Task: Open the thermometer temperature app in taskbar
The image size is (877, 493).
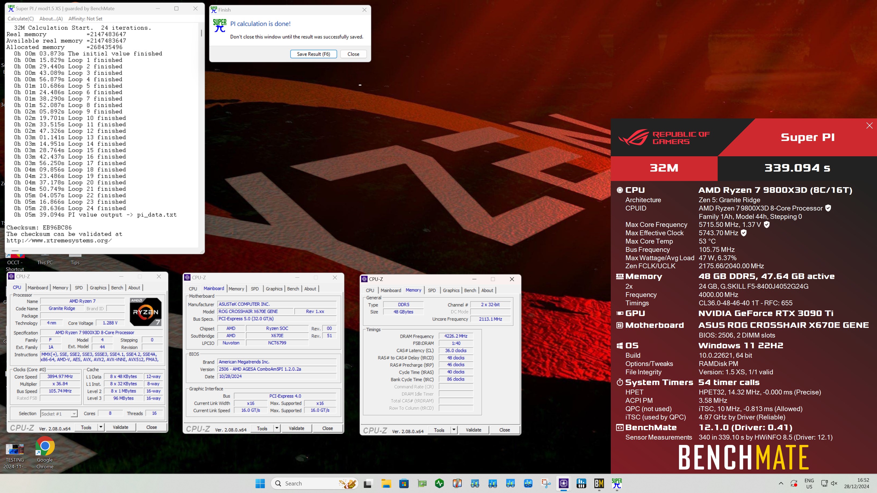Action: click(x=457, y=483)
